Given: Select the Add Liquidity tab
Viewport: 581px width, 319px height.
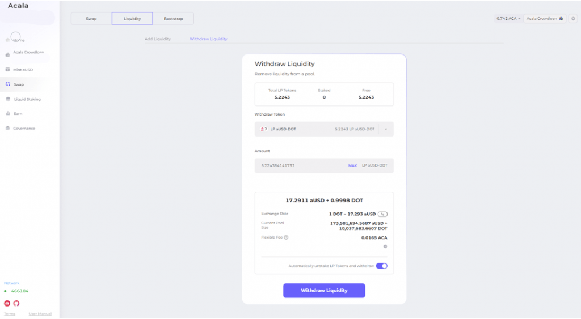Looking at the screenshot, I should point(158,39).
